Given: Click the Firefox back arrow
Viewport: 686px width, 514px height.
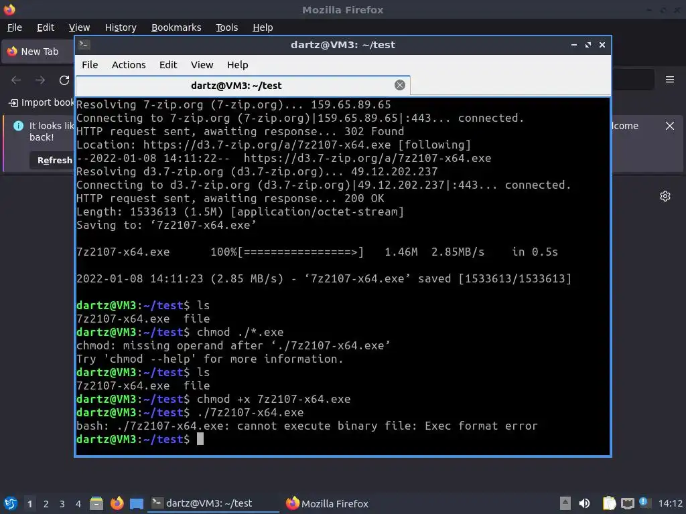Looking at the screenshot, I should pos(16,80).
